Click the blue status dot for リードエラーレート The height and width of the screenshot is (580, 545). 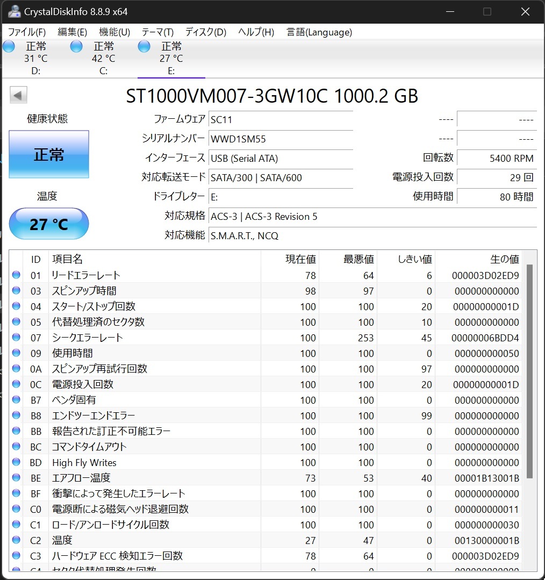coord(16,275)
